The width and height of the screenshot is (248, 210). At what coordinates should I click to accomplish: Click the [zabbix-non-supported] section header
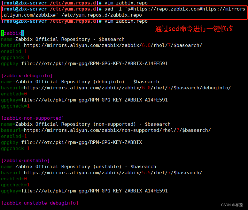32,118
